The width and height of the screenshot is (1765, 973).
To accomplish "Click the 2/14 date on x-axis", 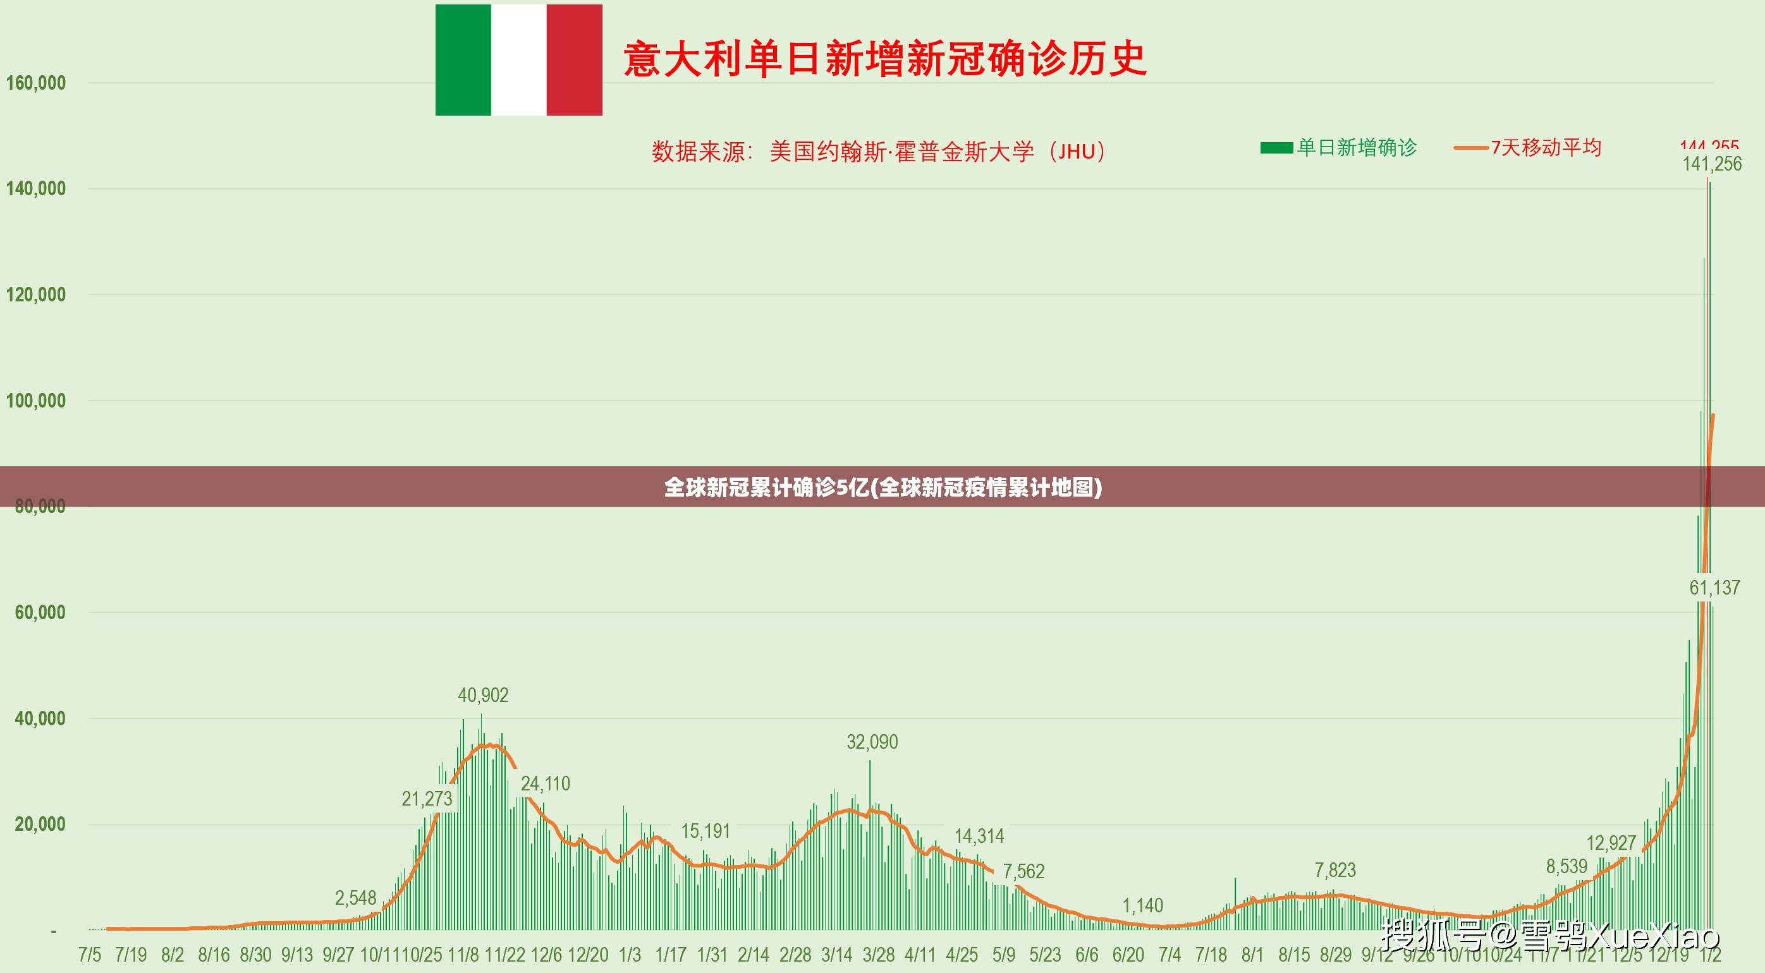I will point(754,955).
